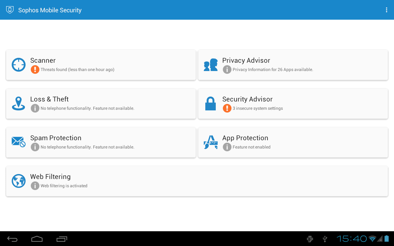Image resolution: width=394 pixels, height=246 pixels.
Task: Click 'Feature not enabled' status text
Action: pyautogui.click(x=251, y=147)
